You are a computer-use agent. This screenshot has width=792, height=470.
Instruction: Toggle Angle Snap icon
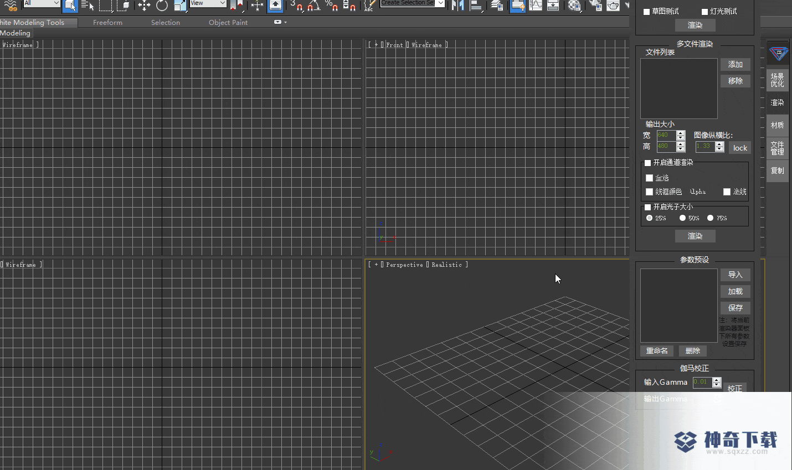pos(314,6)
